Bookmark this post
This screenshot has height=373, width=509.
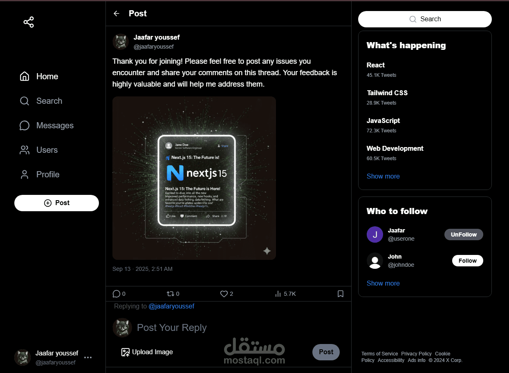click(x=341, y=294)
